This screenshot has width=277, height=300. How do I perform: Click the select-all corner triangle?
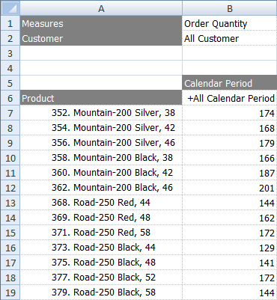point(10,8)
